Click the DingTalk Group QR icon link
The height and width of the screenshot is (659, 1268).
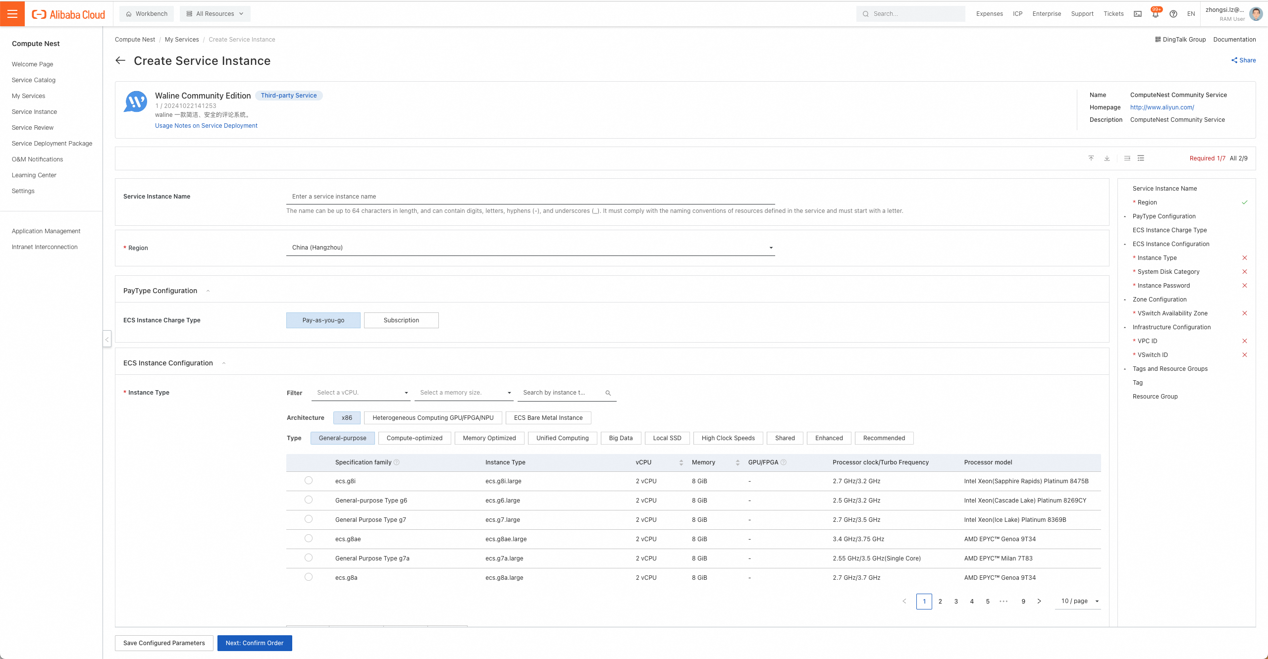pos(1180,40)
